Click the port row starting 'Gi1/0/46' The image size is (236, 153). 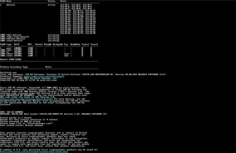(78, 33)
